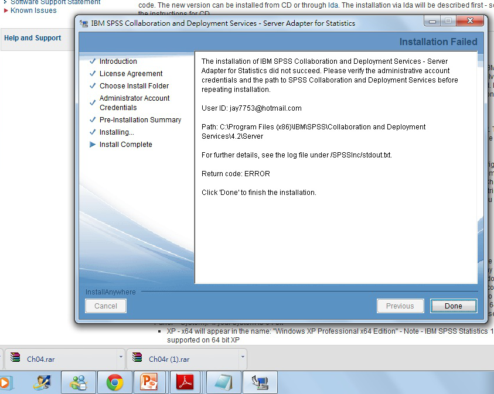Click the InstallAnywhere label
Image resolution: width=494 pixels, height=394 pixels.
tap(111, 292)
